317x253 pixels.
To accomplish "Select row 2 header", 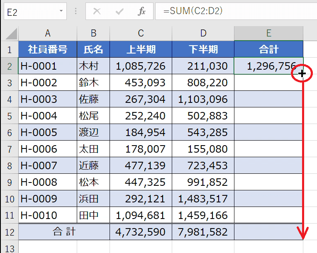I will 9,66.
